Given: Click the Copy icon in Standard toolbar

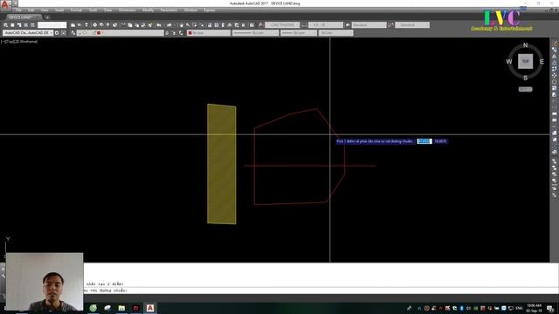Looking at the screenshot, I should click(130, 25).
